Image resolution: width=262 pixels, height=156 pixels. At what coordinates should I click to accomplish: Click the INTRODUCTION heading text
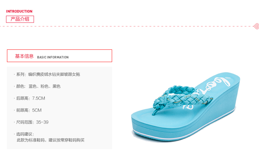[x=19, y=11]
